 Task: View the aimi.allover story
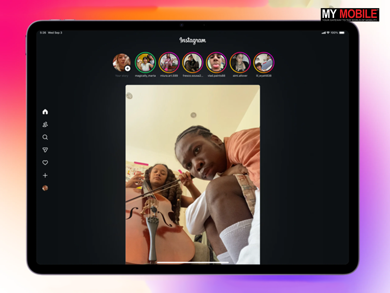click(240, 62)
